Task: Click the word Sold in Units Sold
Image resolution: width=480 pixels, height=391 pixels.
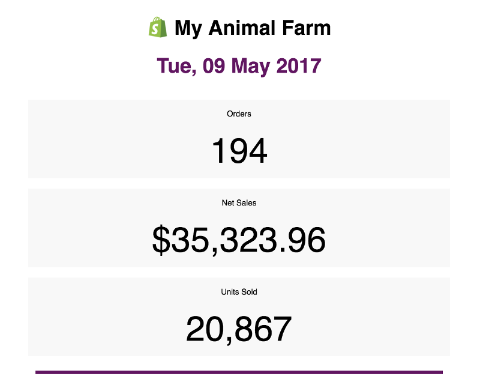Action: pos(249,292)
